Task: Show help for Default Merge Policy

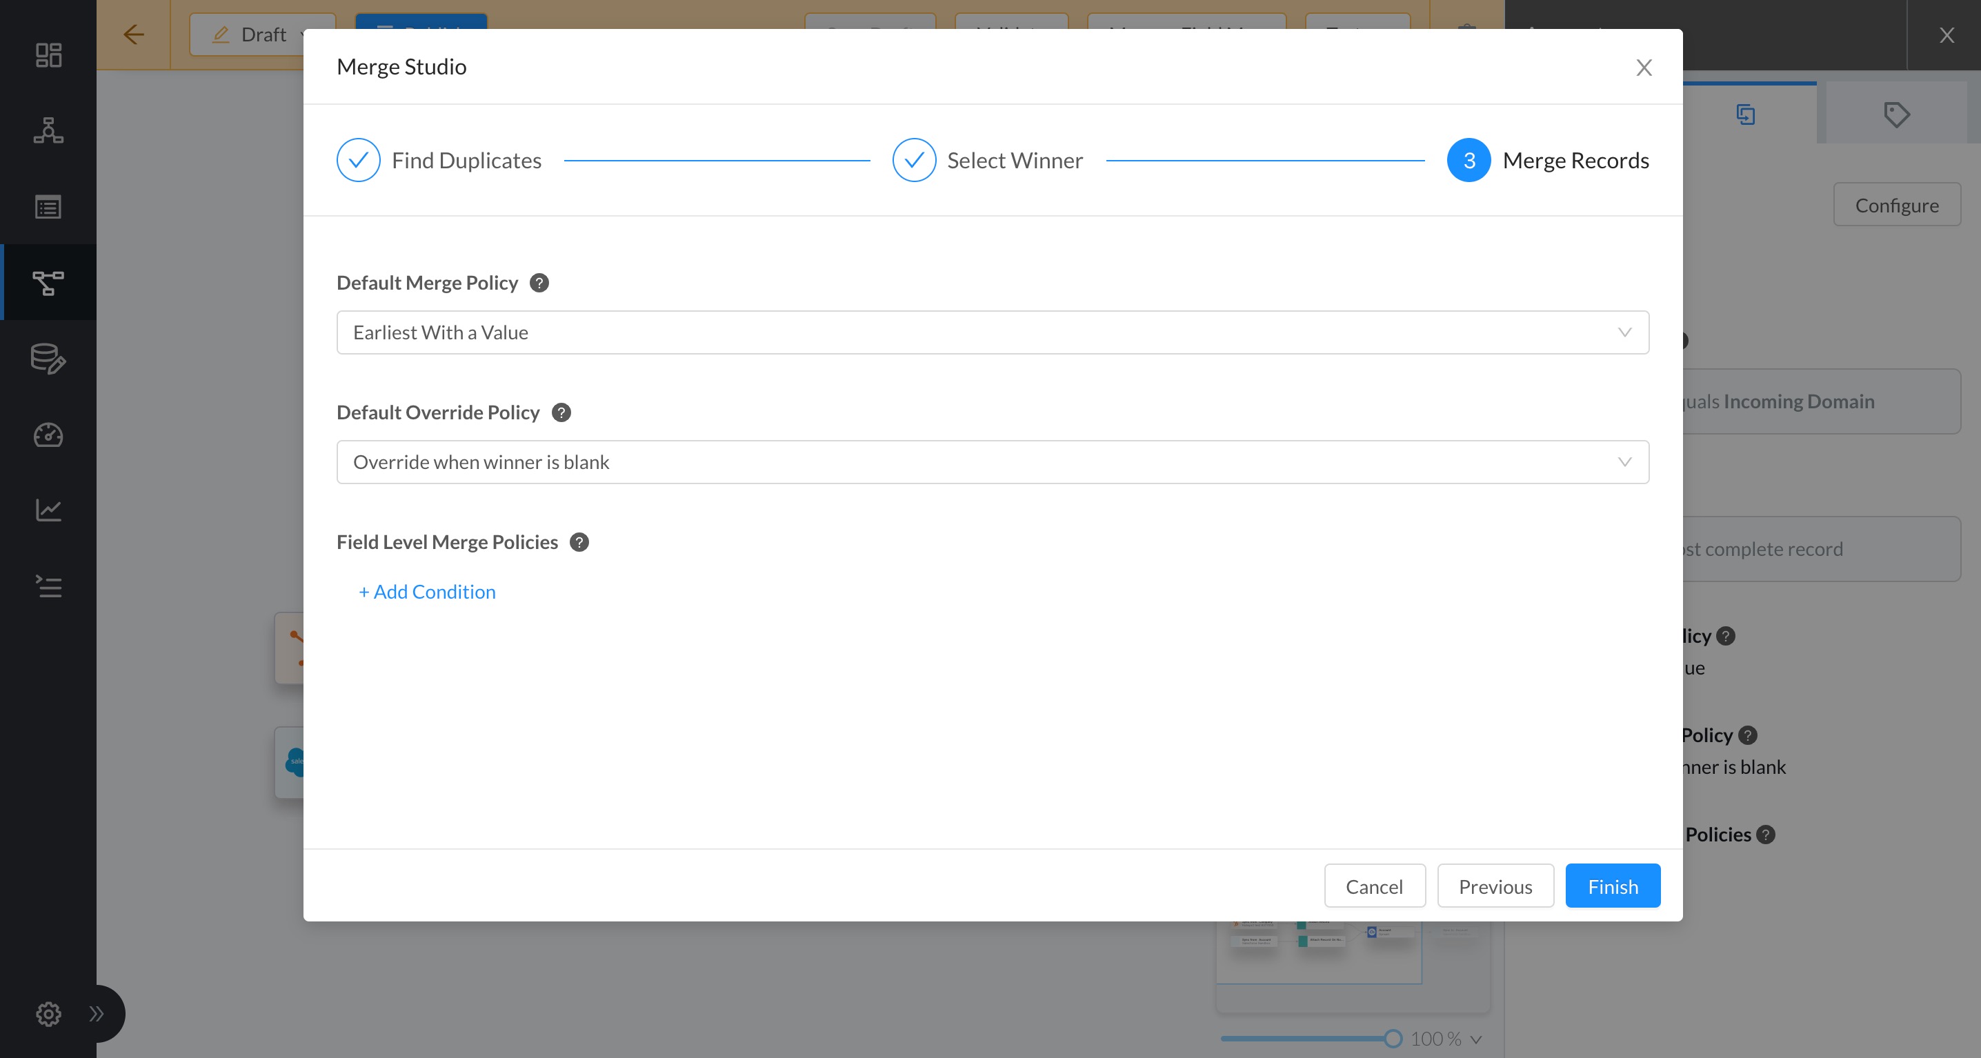Action: pos(539,283)
